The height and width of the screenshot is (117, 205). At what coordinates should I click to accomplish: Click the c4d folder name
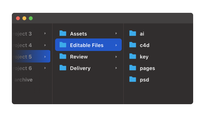144,45
